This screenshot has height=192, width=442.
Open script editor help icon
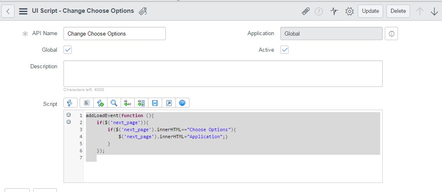[182, 103]
